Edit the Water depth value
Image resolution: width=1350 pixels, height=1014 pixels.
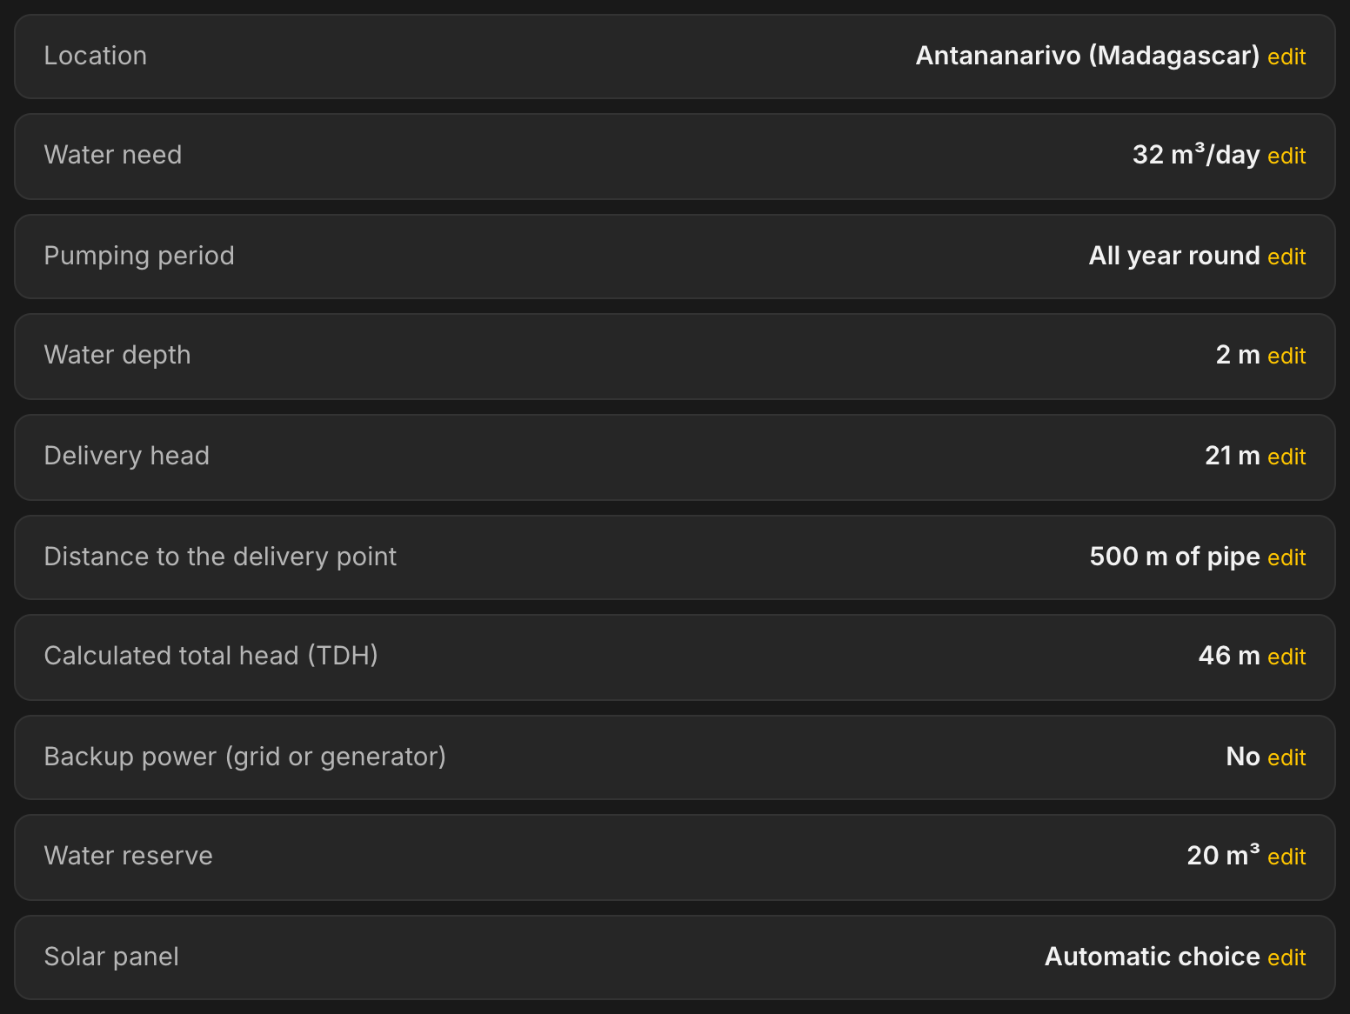[x=1287, y=356]
